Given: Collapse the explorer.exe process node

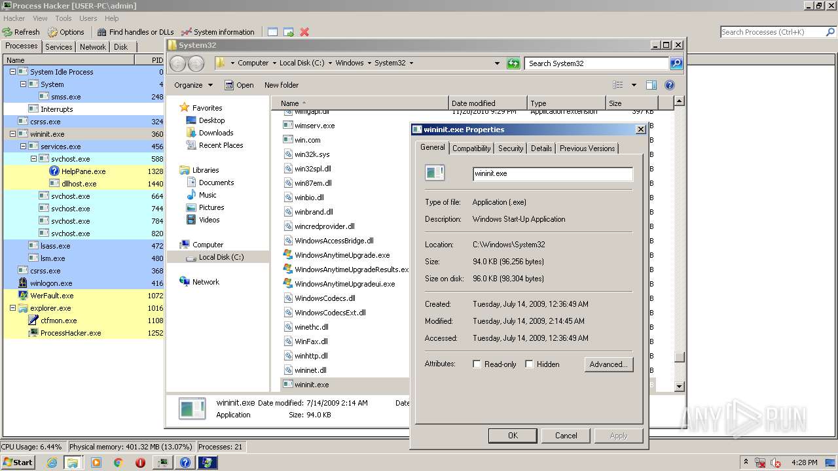Looking at the screenshot, I should pyautogui.click(x=12, y=308).
